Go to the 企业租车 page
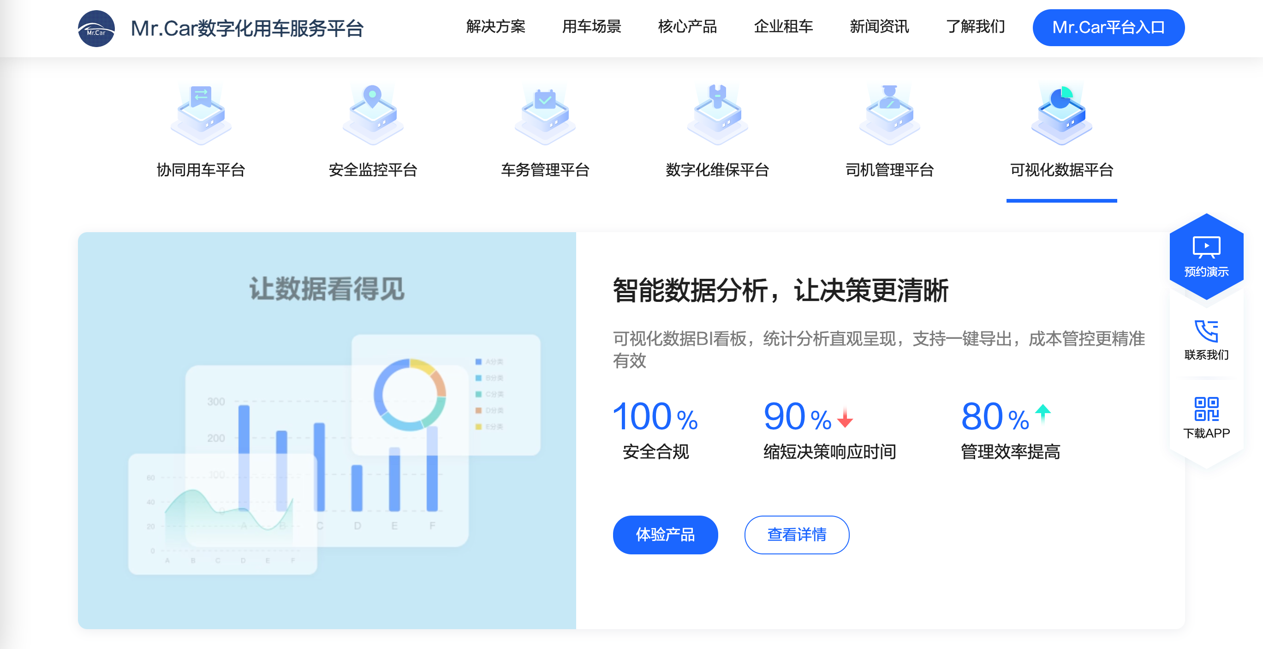Image resolution: width=1263 pixels, height=649 pixels. point(783,26)
